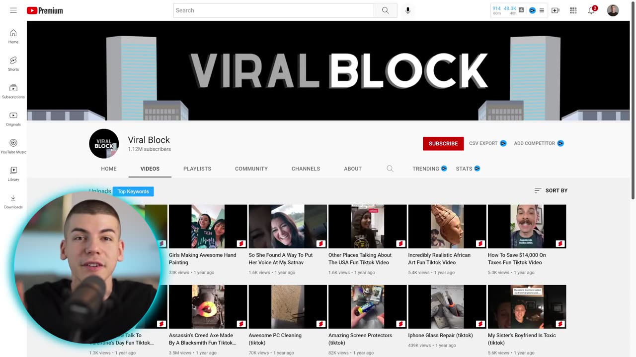Open the Trending tab

coord(426,169)
